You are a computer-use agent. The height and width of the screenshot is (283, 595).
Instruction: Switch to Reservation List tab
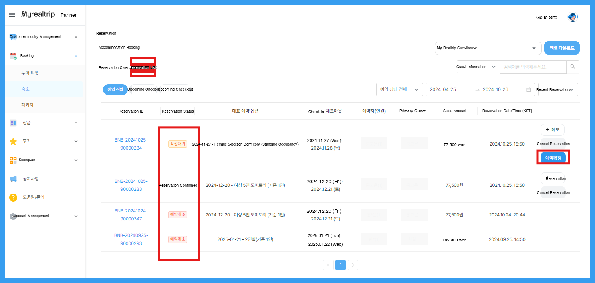pyautogui.click(x=143, y=68)
